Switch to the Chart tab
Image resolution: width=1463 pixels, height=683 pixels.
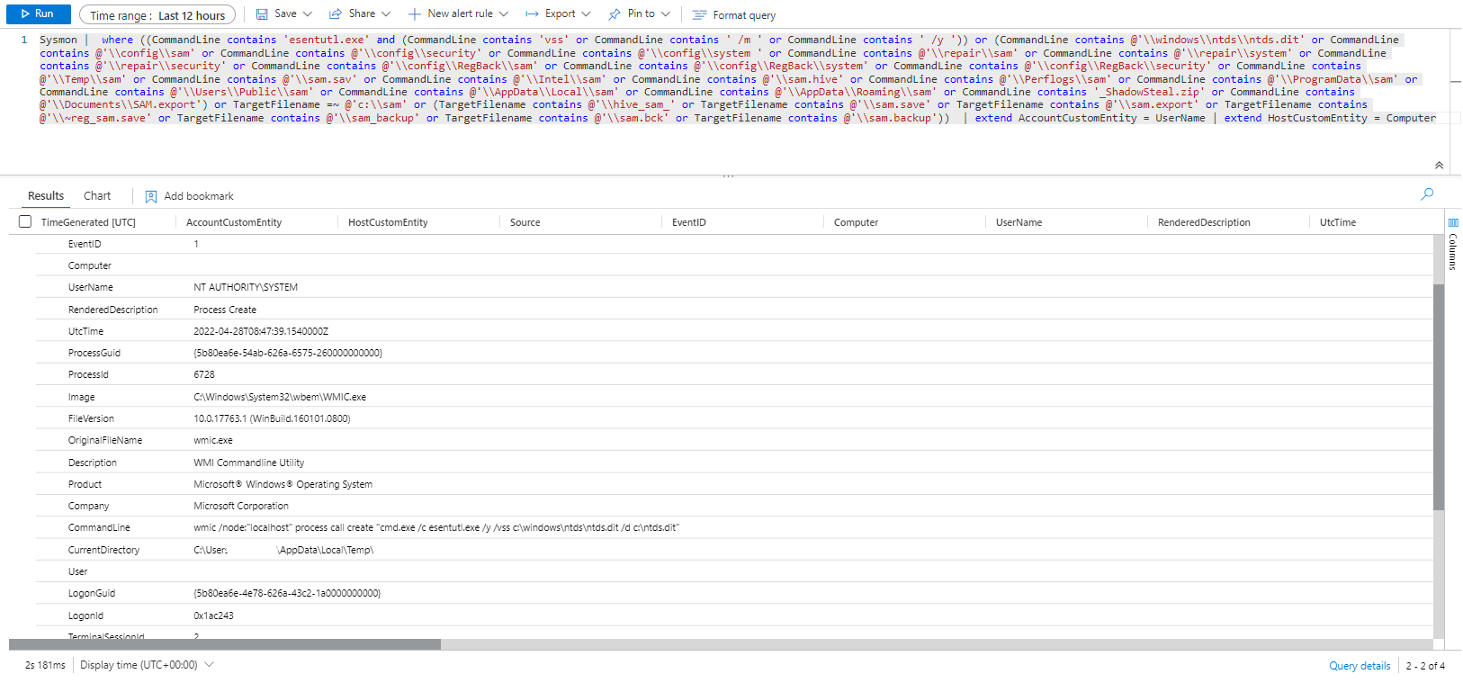tap(97, 196)
